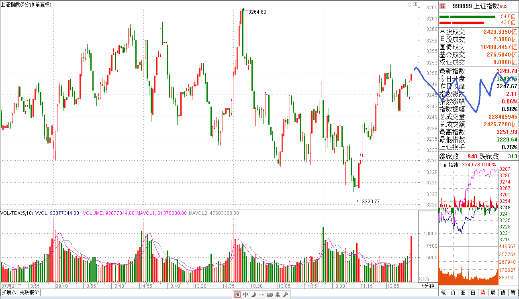Switch to the 筹 tab
The width and height of the screenshot is (519, 299).
tap(513, 293)
